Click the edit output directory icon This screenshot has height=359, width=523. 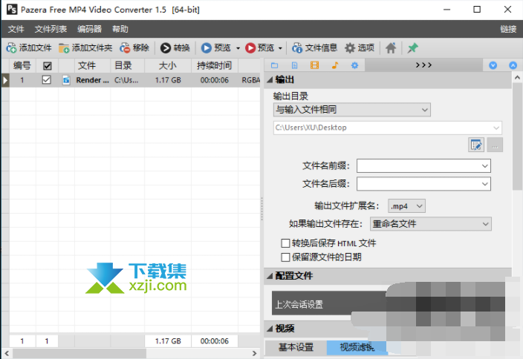pos(476,145)
